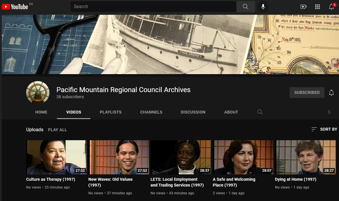The height and width of the screenshot is (201, 339).
Task: Click Play All next to Uploads
Action: [57, 130]
